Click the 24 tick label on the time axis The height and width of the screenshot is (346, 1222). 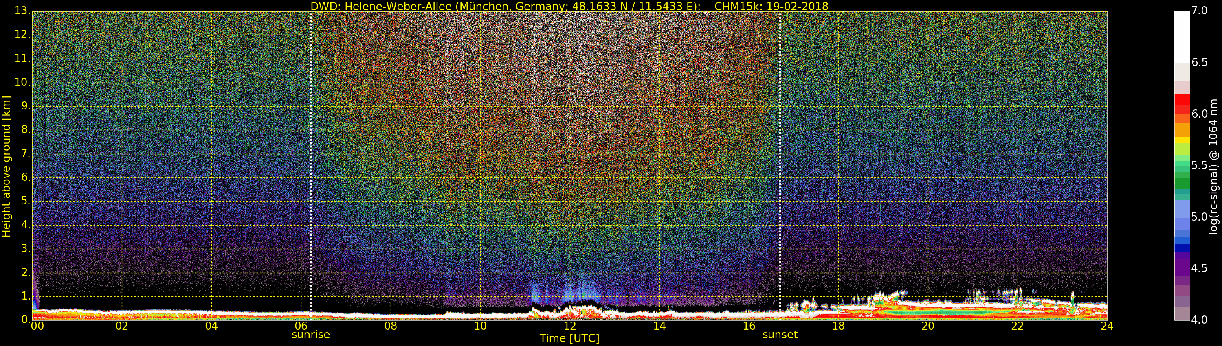(1107, 326)
